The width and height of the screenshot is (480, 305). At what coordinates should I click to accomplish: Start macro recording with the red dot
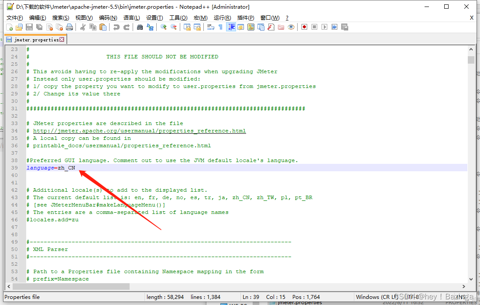click(x=304, y=27)
